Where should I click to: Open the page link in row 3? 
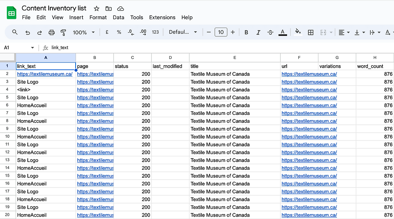(95, 82)
